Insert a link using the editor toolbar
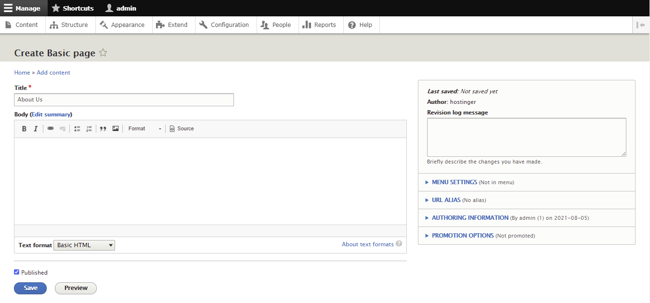The height and width of the screenshot is (303, 650). click(x=50, y=128)
